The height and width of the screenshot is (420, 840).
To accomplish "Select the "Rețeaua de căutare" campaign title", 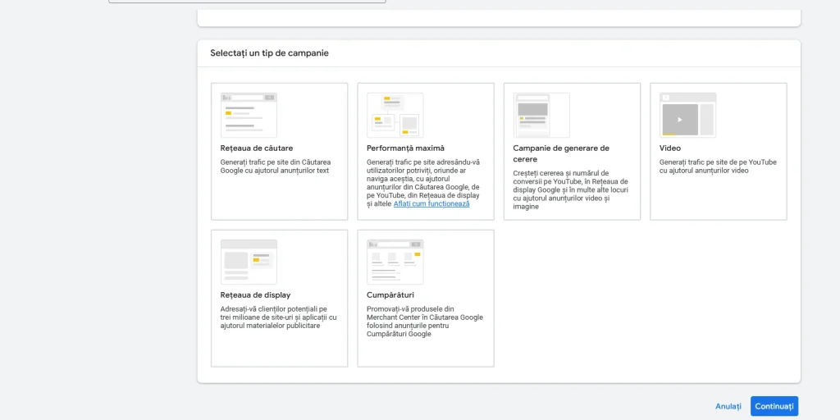I will pyautogui.click(x=257, y=148).
